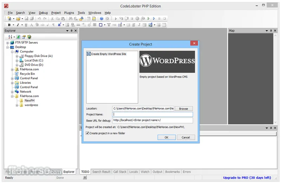Click the globe icon in Explorer toolbar

pos(29,37)
